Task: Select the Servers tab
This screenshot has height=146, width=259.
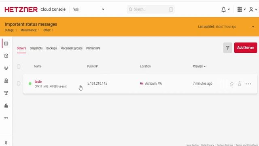Action: point(21,48)
